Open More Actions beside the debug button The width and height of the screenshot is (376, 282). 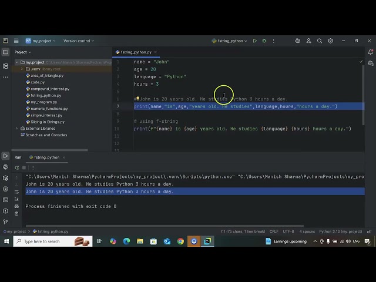tap(273, 41)
